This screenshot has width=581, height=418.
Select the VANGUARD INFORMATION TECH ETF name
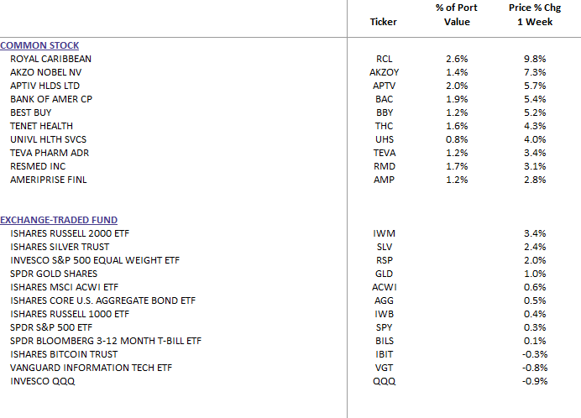92,368
